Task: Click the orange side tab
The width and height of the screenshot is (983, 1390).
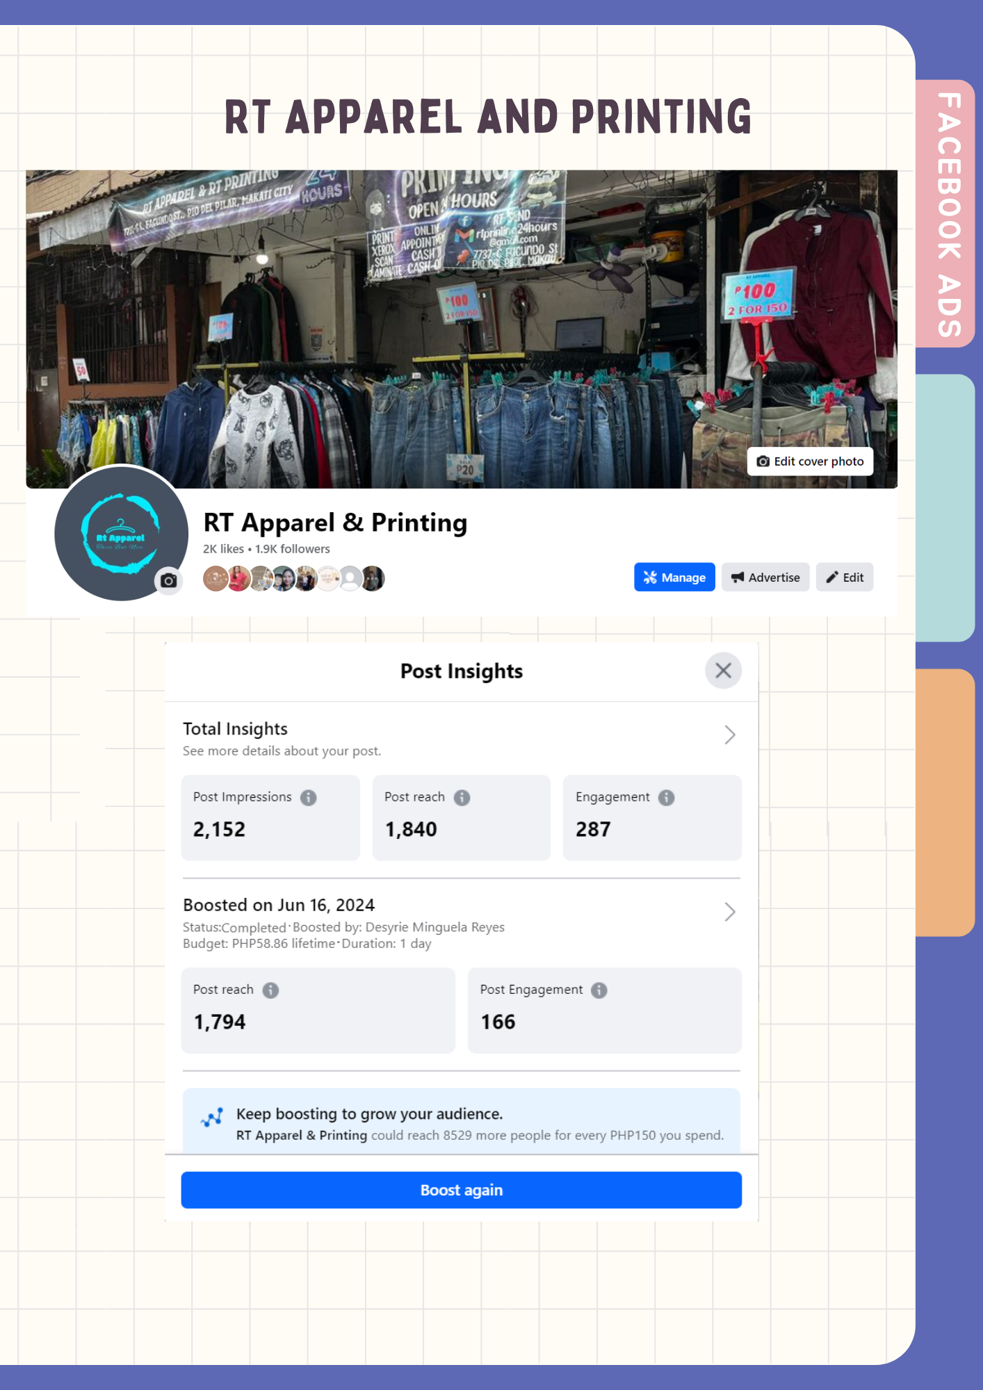Action: tap(945, 803)
